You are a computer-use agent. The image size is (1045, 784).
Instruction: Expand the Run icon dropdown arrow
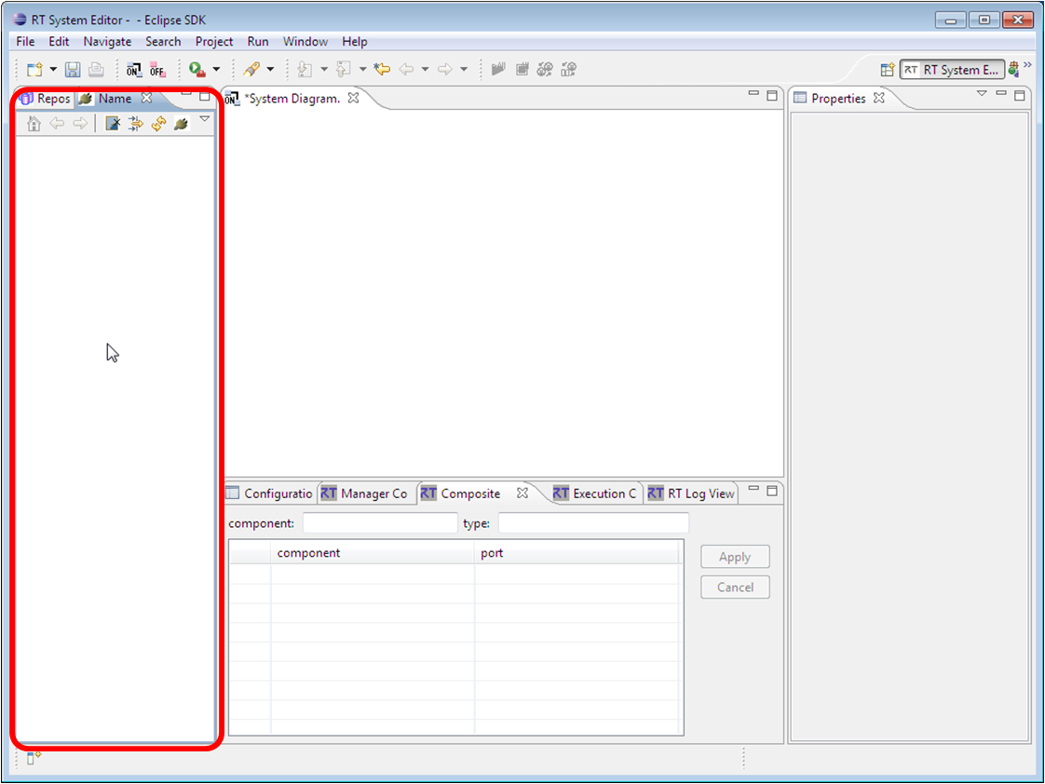click(x=216, y=69)
